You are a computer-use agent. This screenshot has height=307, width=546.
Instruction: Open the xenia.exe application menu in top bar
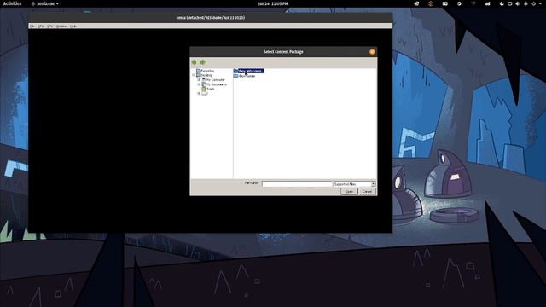tap(45, 3)
